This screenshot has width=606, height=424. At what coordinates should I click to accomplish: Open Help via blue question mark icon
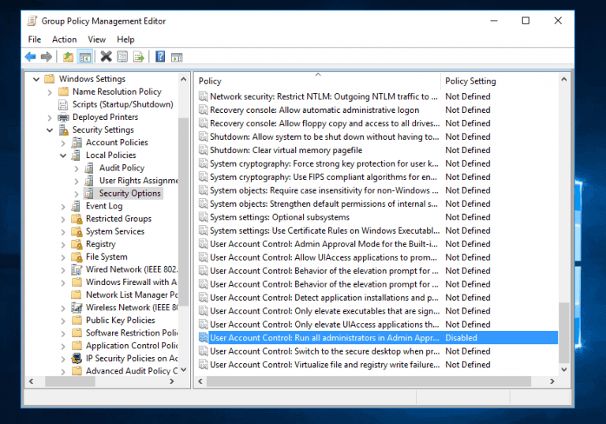point(160,57)
